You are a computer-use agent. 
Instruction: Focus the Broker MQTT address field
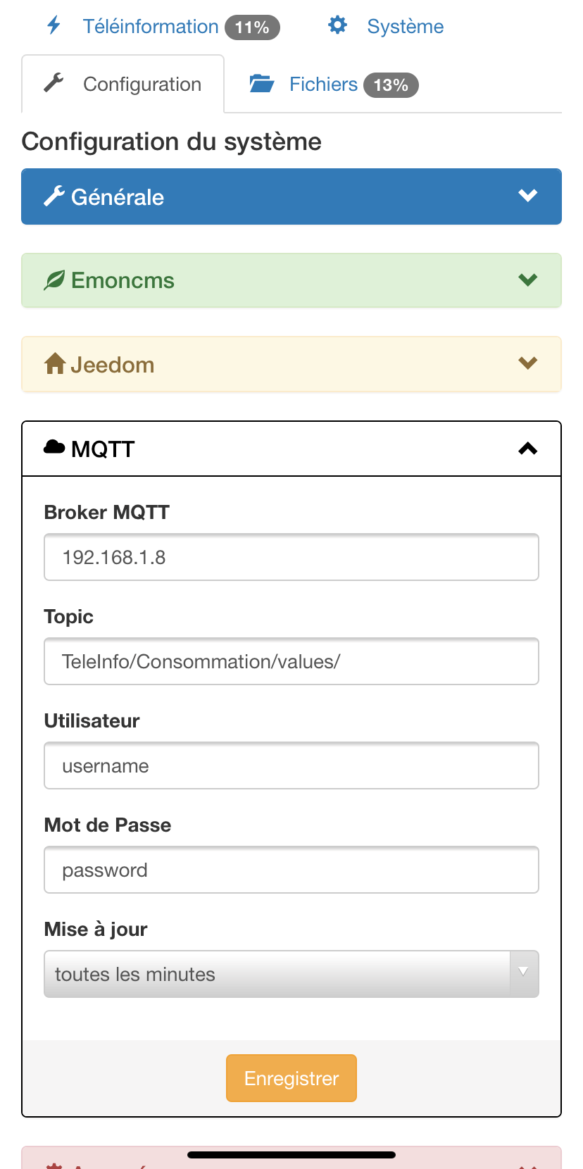(291, 557)
